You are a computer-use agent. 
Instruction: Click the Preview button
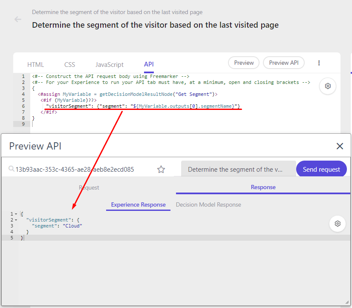point(243,62)
